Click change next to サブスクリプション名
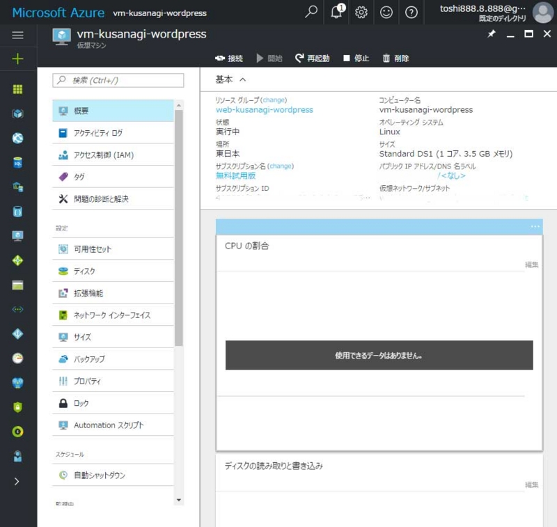Screen dimensions: 557x527 click(x=281, y=166)
